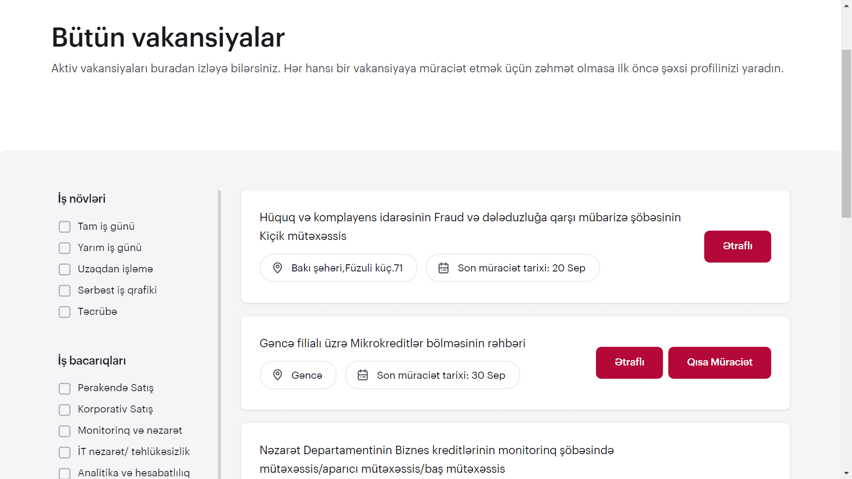
Task: Open the Gəncə filialı Mikrokreditlər vacancy title
Action: coord(392,343)
